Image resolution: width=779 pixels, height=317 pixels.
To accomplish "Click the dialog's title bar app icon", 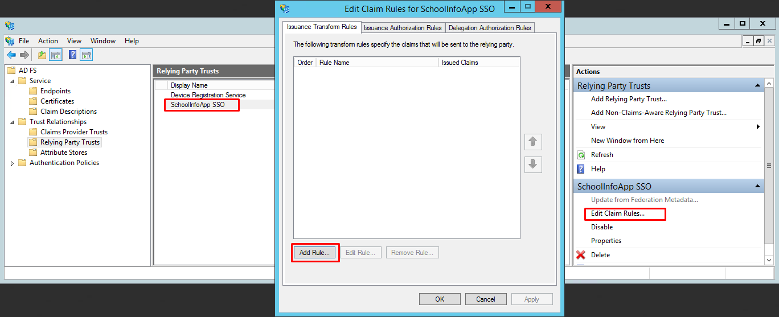I will pyautogui.click(x=285, y=9).
